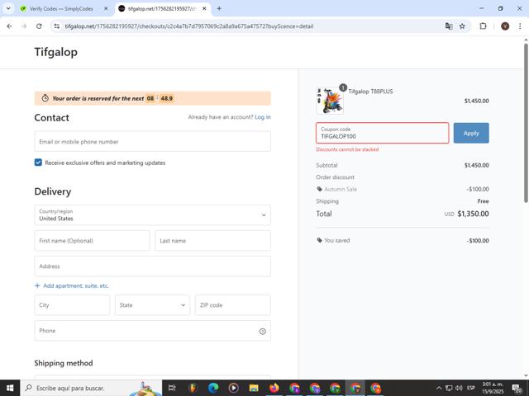Open the Windows Start menu
529x396 pixels.
(10, 388)
